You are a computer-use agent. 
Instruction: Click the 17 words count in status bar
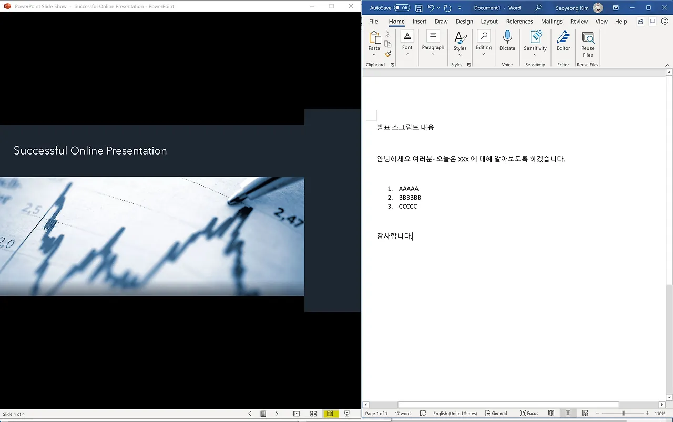(404, 414)
